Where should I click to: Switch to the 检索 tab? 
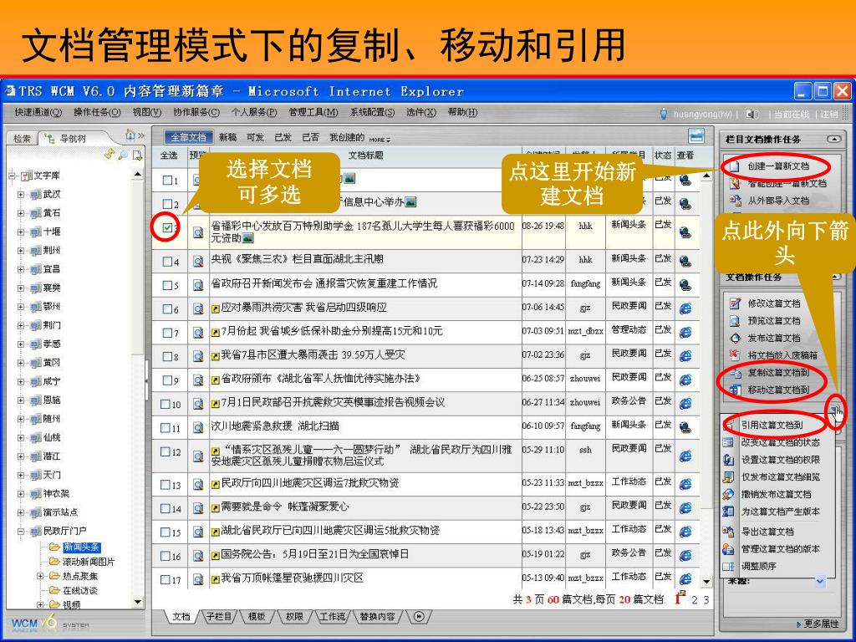point(22,139)
